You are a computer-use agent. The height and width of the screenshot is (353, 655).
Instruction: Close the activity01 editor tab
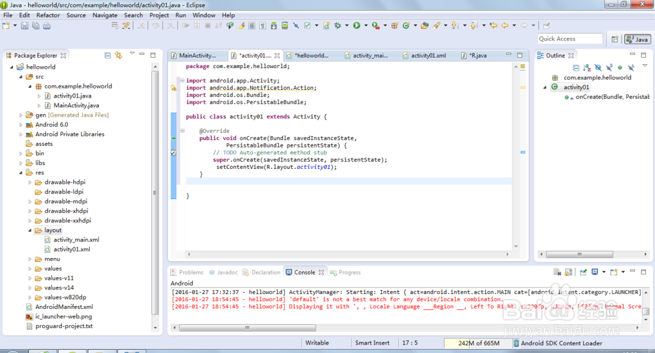coord(277,56)
